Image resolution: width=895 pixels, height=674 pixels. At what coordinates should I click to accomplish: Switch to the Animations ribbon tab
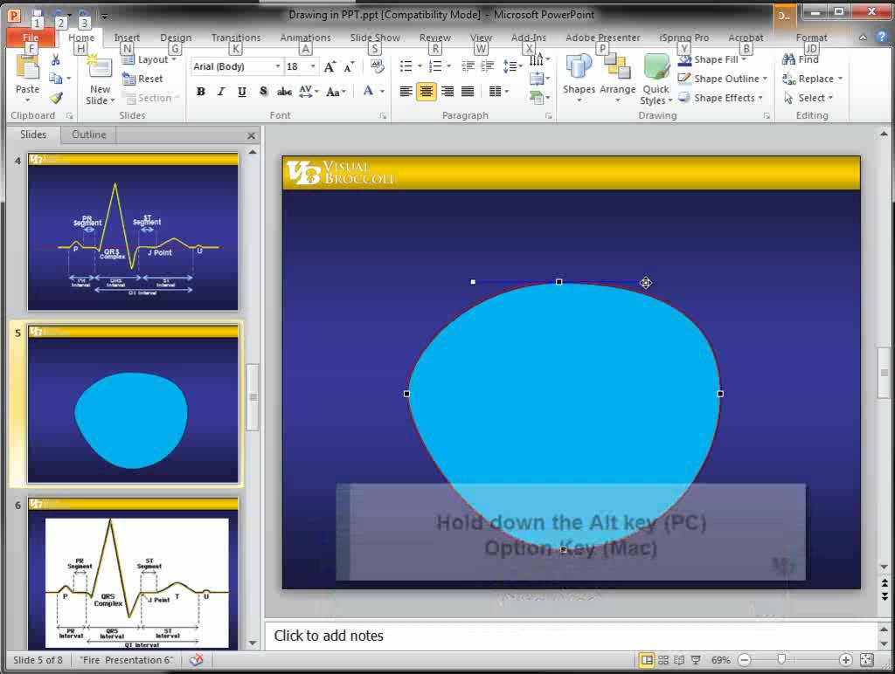(x=304, y=38)
